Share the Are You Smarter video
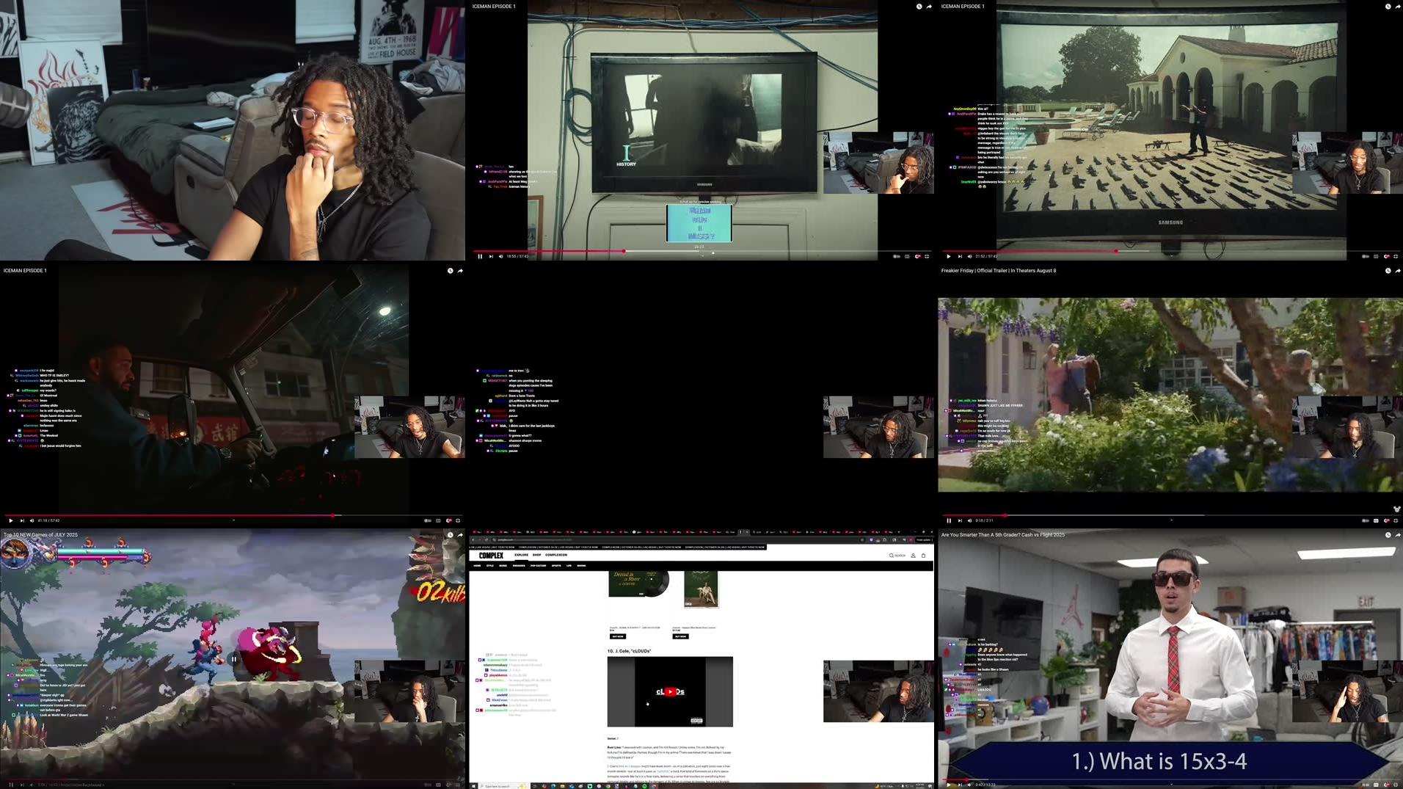Screen dimensions: 1403x789 pyautogui.click(x=1398, y=535)
